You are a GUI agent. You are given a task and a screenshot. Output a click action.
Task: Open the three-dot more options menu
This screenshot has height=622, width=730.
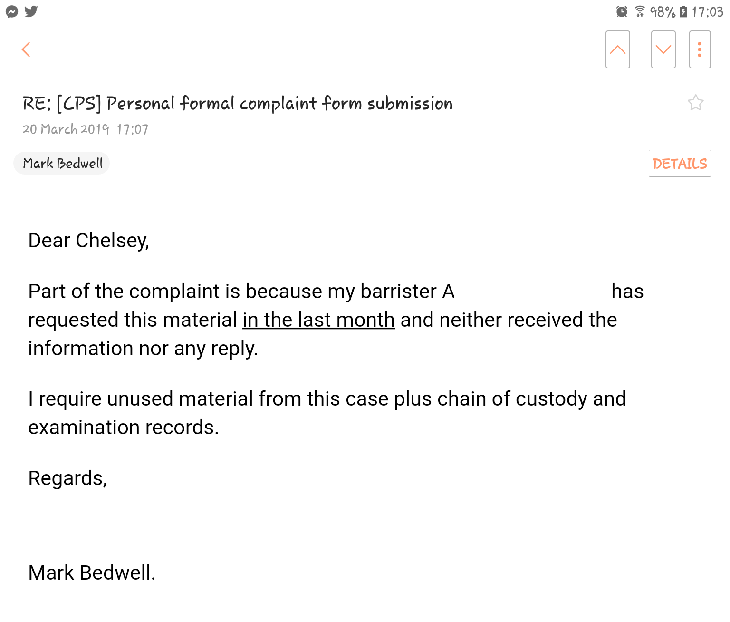700,49
